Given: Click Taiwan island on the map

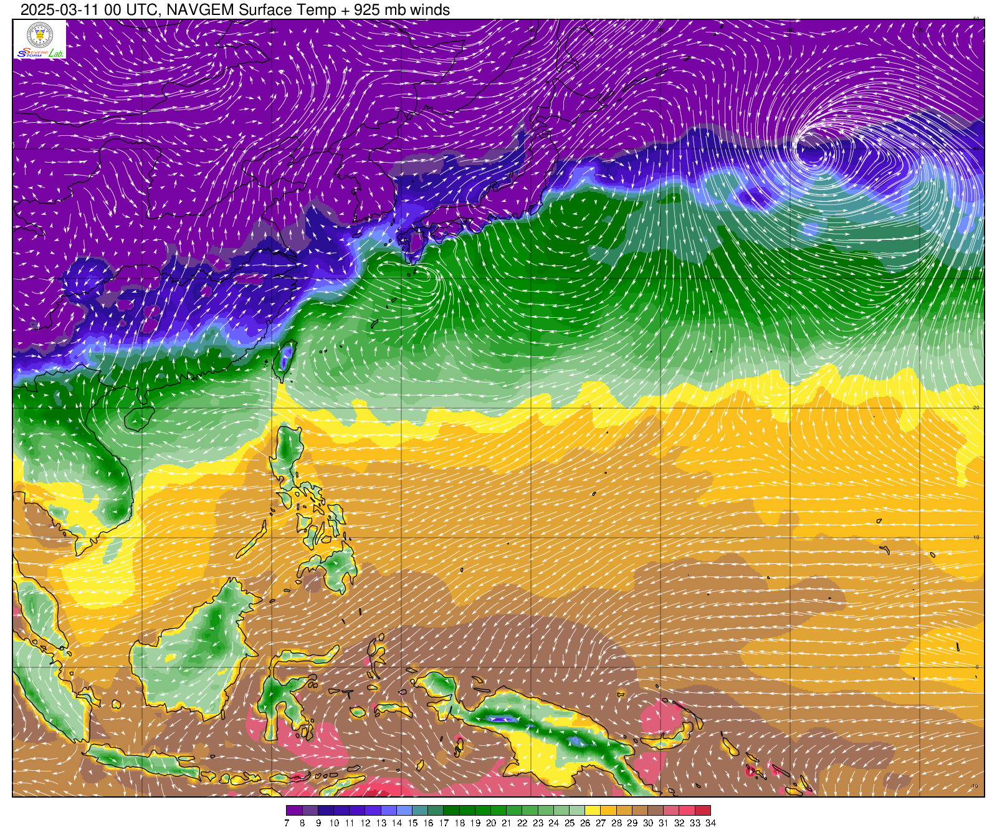Looking at the screenshot, I should (285, 360).
